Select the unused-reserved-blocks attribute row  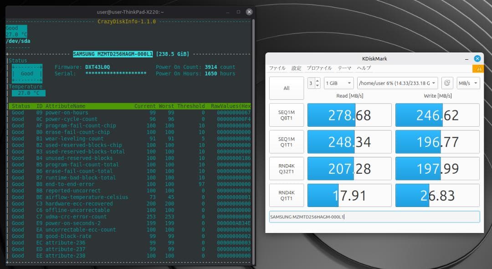coord(129,158)
